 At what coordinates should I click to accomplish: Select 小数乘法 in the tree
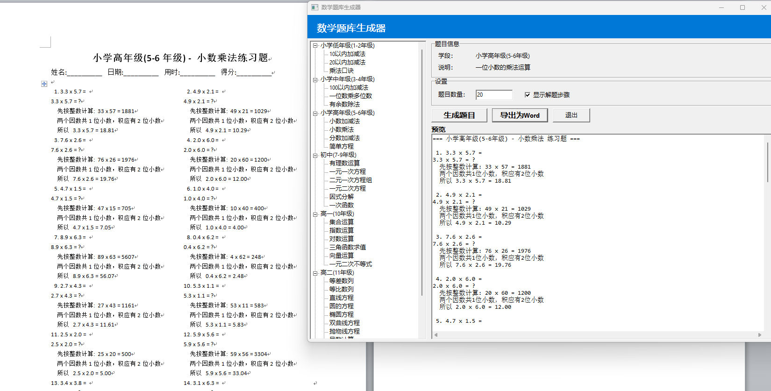[341, 130]
